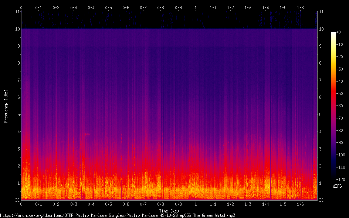This screenshot has width=349, height=218.
Task: Select the 1 ks tick on the bottom time axis
Action: (x=196, y=204)
